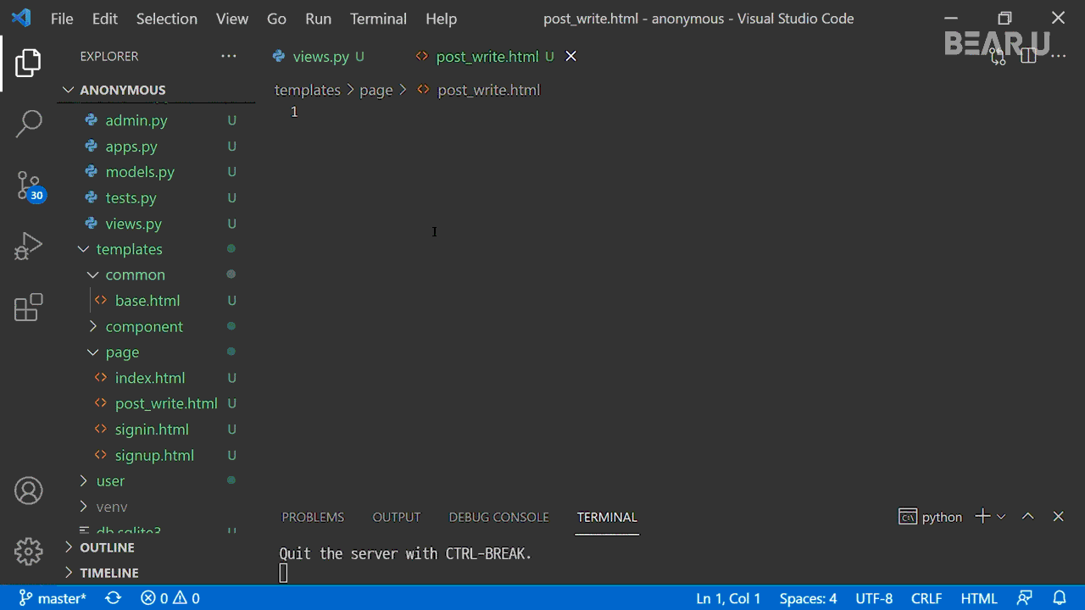Open signup.html in the explorer
The width and height of the screenshot is (1085, 610).
(154, 455)
